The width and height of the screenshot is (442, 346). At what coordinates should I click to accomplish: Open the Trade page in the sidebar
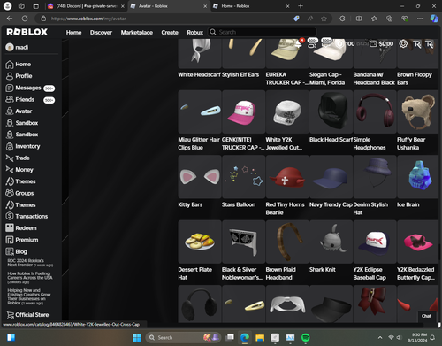[18, 158]
